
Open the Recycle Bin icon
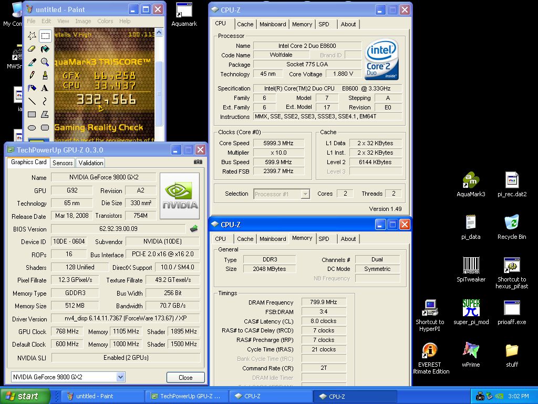pyautogui.click(x=512, y=227)
